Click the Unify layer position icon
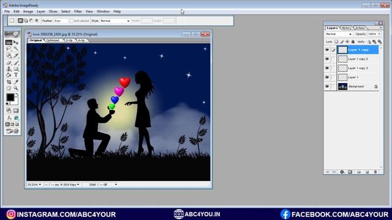Image resolution: width=392 pixels, height=220 pixels. pos(369,42)
